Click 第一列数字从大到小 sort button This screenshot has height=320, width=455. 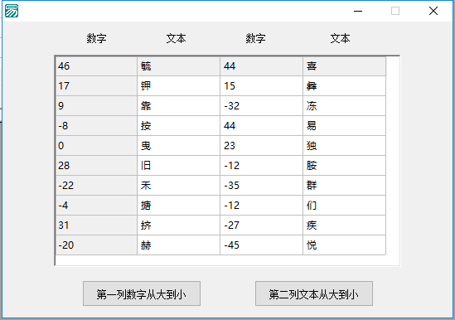tap(142, 293)
